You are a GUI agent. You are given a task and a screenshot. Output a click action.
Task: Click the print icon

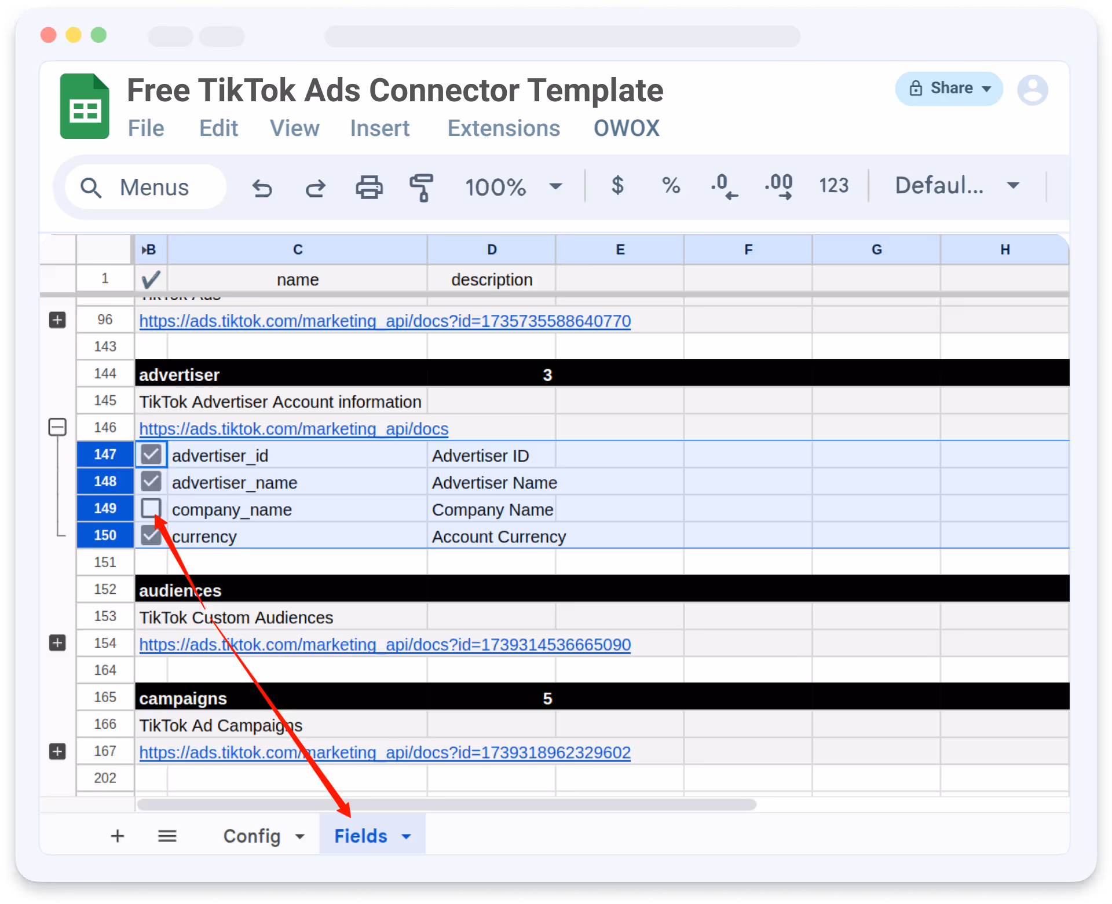(x=369, y=187)
